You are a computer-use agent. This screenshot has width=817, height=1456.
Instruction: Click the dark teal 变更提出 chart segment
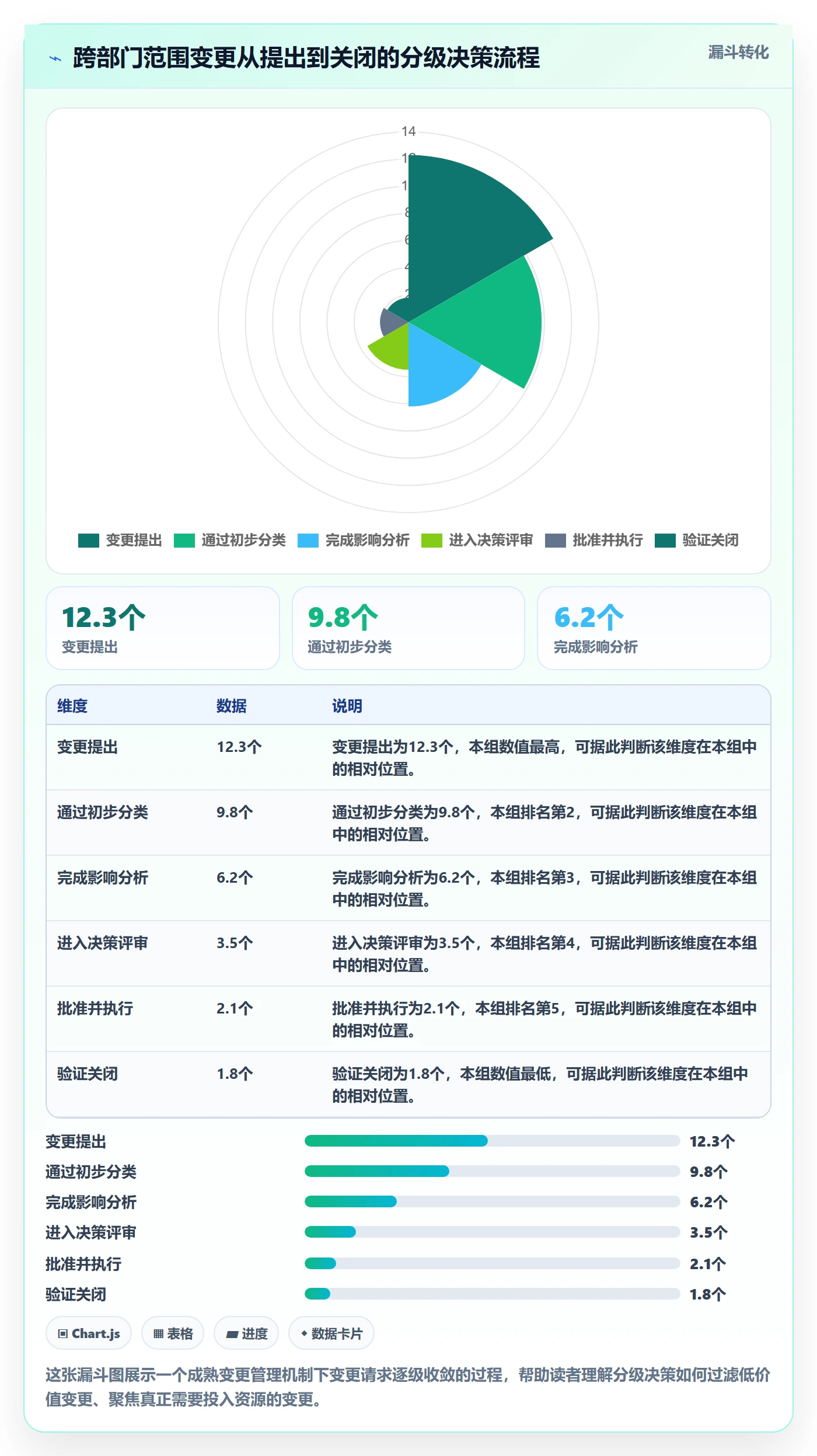(461, 234)
